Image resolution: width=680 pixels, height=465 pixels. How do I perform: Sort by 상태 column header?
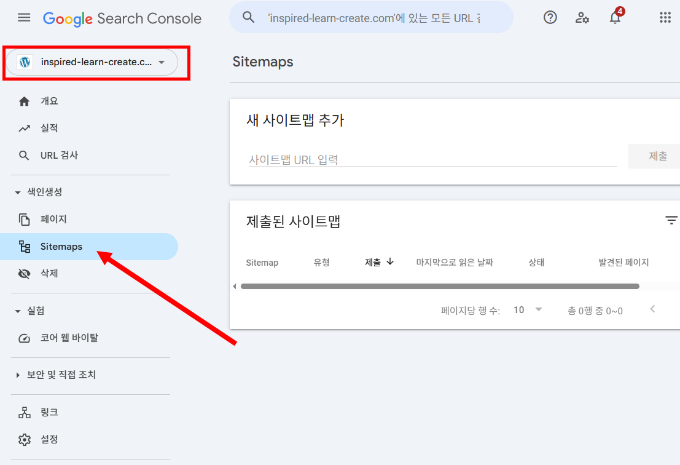pyautogui.click(x=536, y=262)
